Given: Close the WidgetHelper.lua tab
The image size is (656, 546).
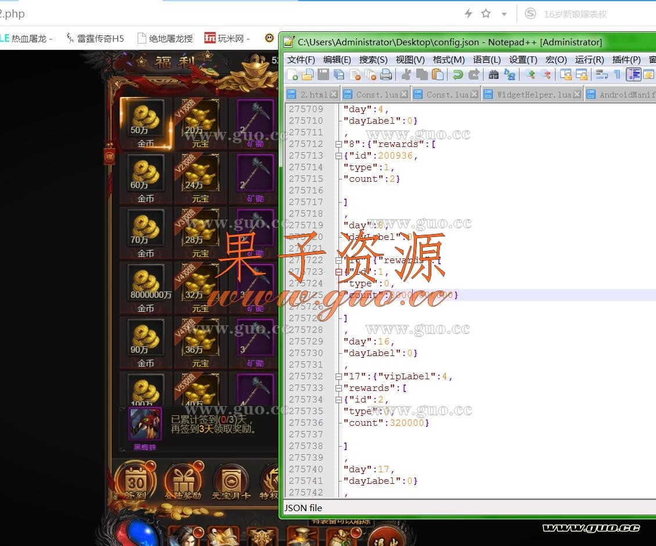Looking at the screenshot, I should click(x=577, y=94).
